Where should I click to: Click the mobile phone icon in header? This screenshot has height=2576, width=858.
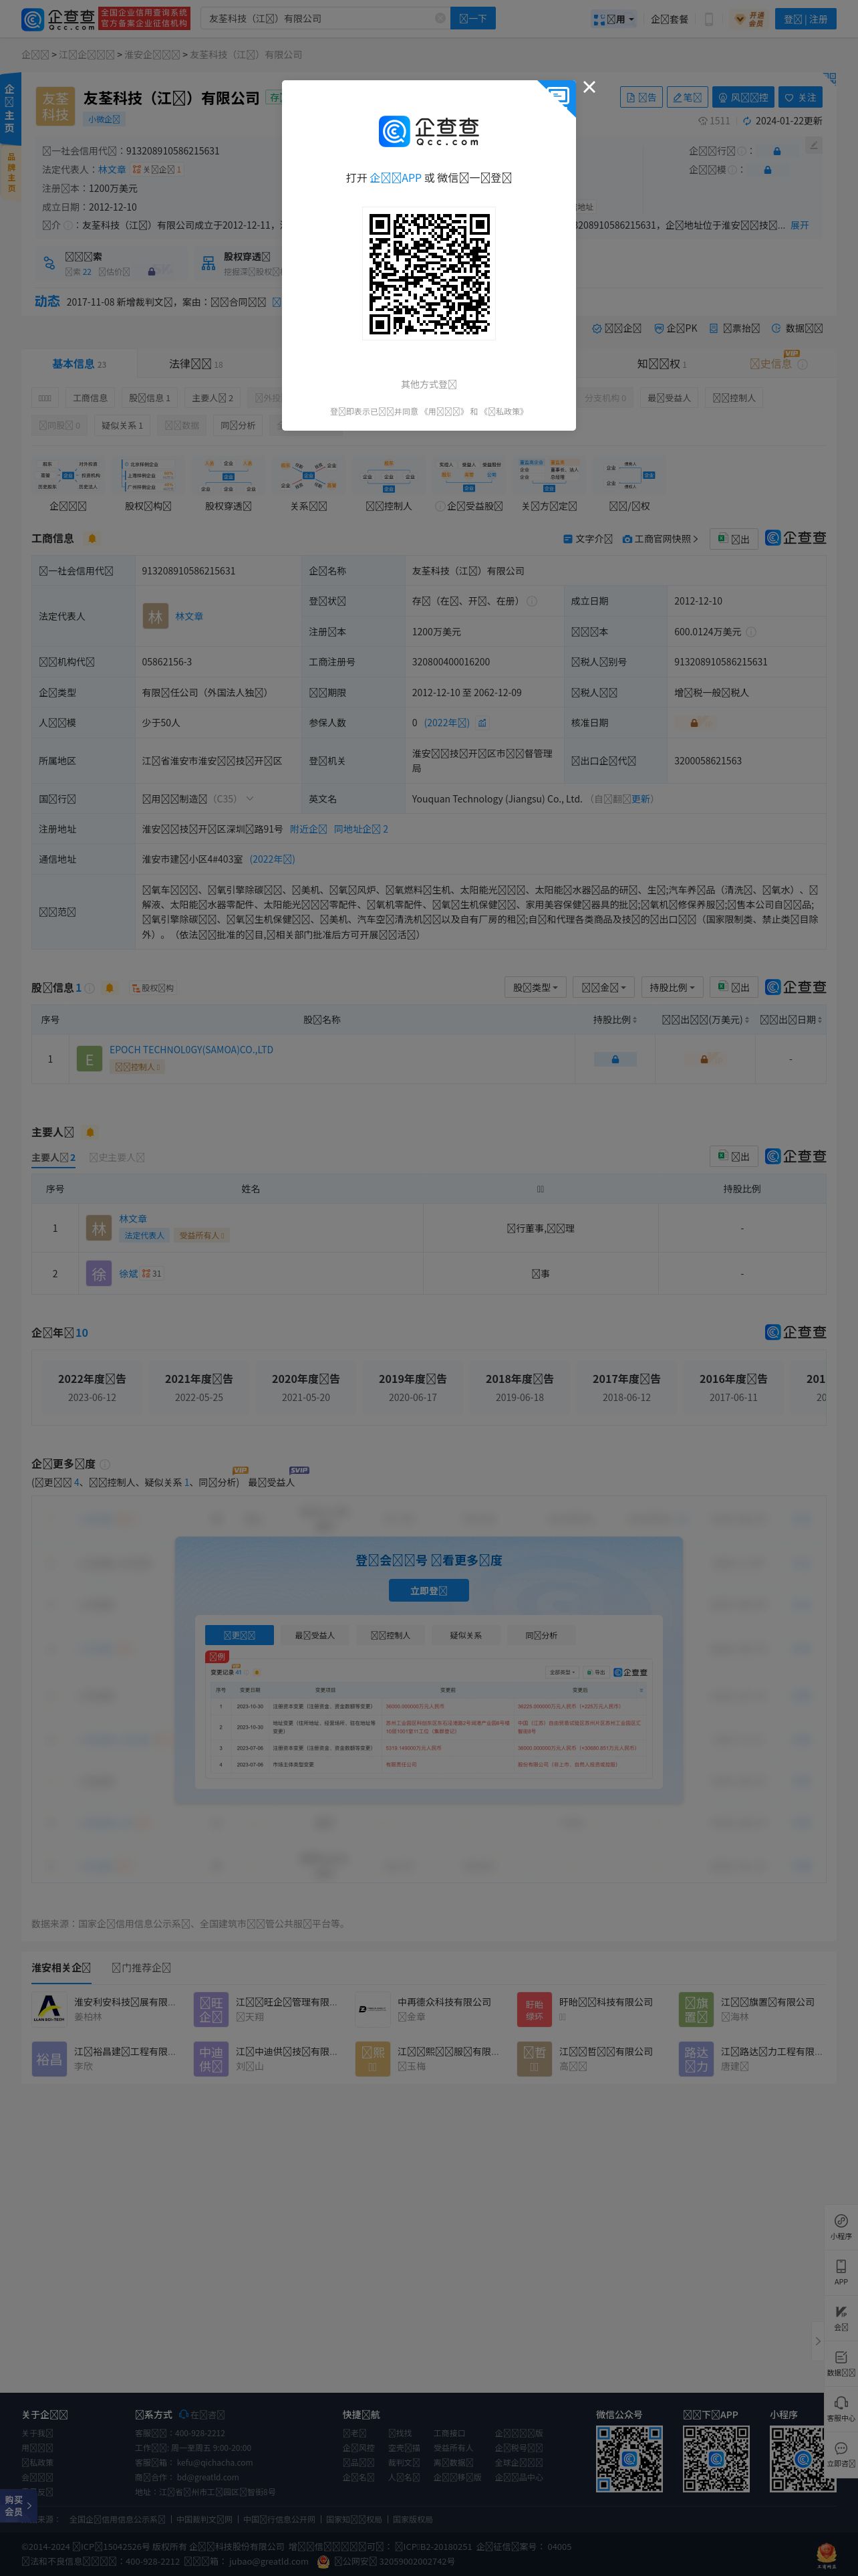point(708,19)
